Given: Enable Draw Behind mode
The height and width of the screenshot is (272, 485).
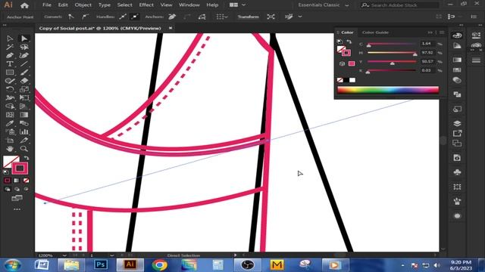Looking at the screenshot, I should click(17, 189).
